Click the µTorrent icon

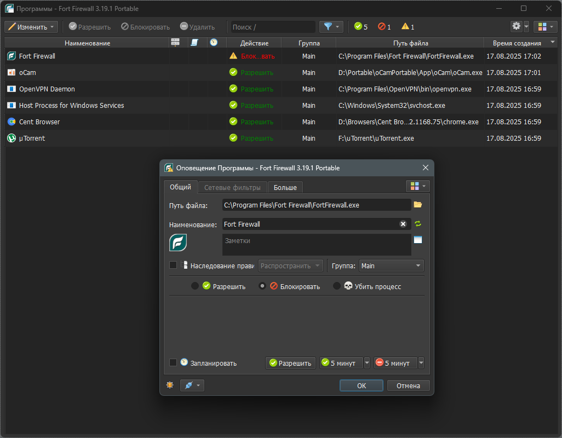pos(12,138)
